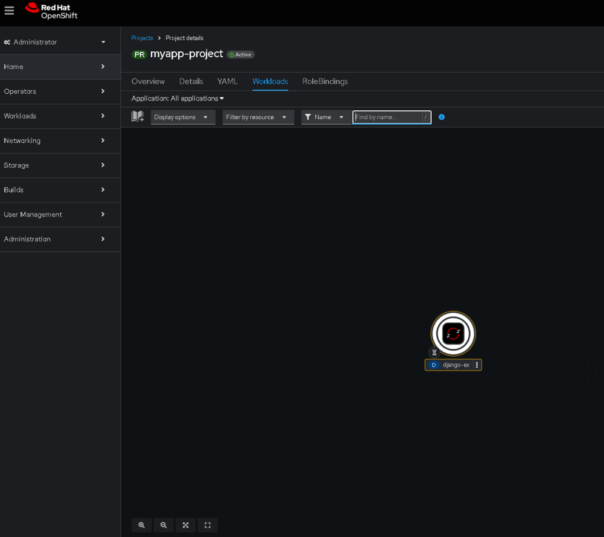Open the django-ex kebab actions menu
Image resolution: width=604 pixels, height=537 pixels.
[x=477, y=365]
